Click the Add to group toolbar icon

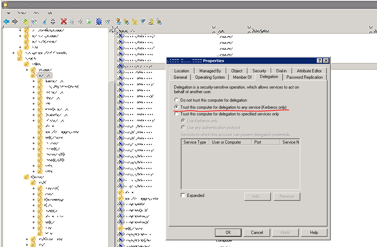click(159, 22)
